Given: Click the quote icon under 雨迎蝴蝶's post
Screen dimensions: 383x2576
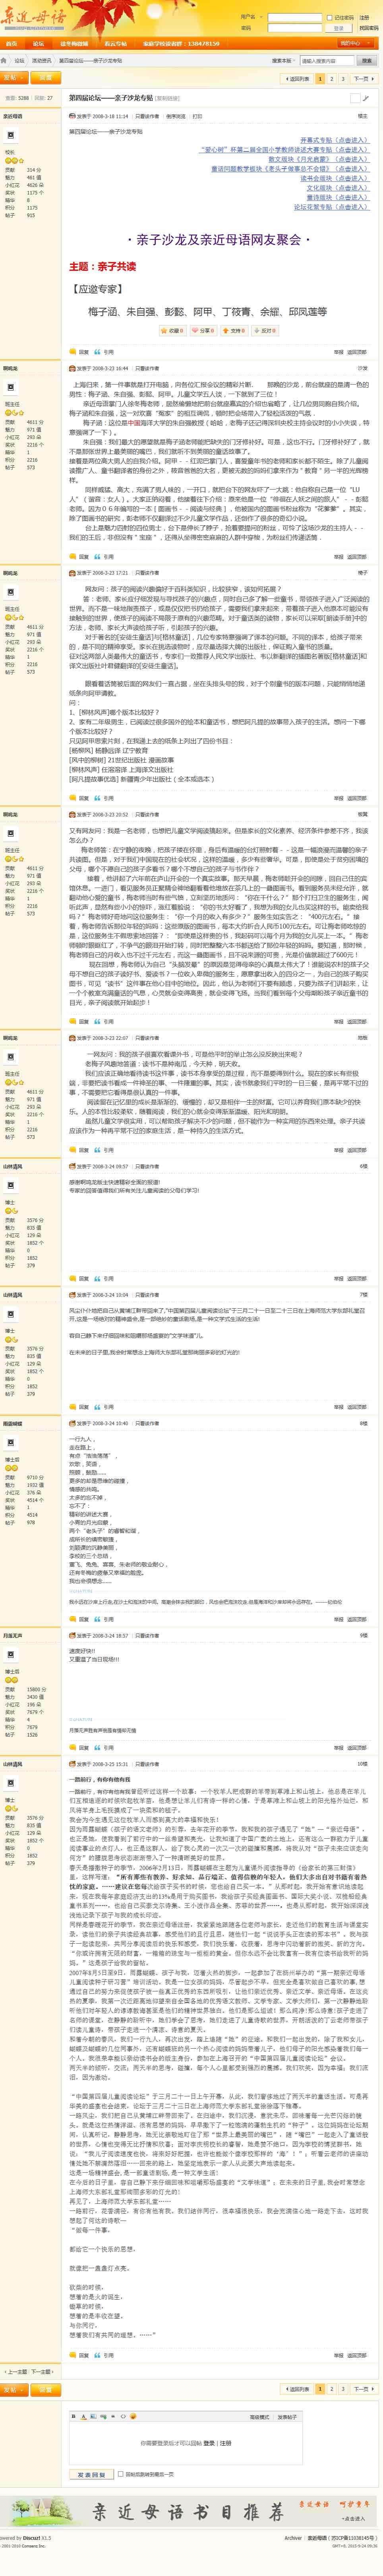Looking at the screenshot, I should tap(97, 1619).
